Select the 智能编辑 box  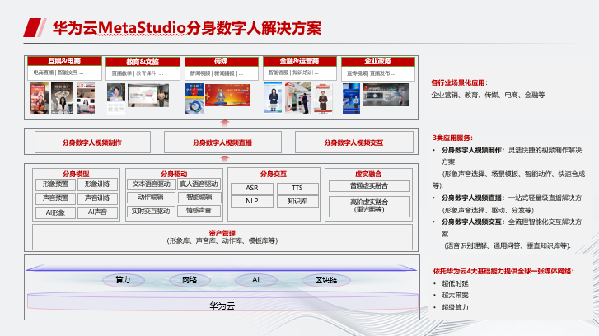tap(199, 198)
